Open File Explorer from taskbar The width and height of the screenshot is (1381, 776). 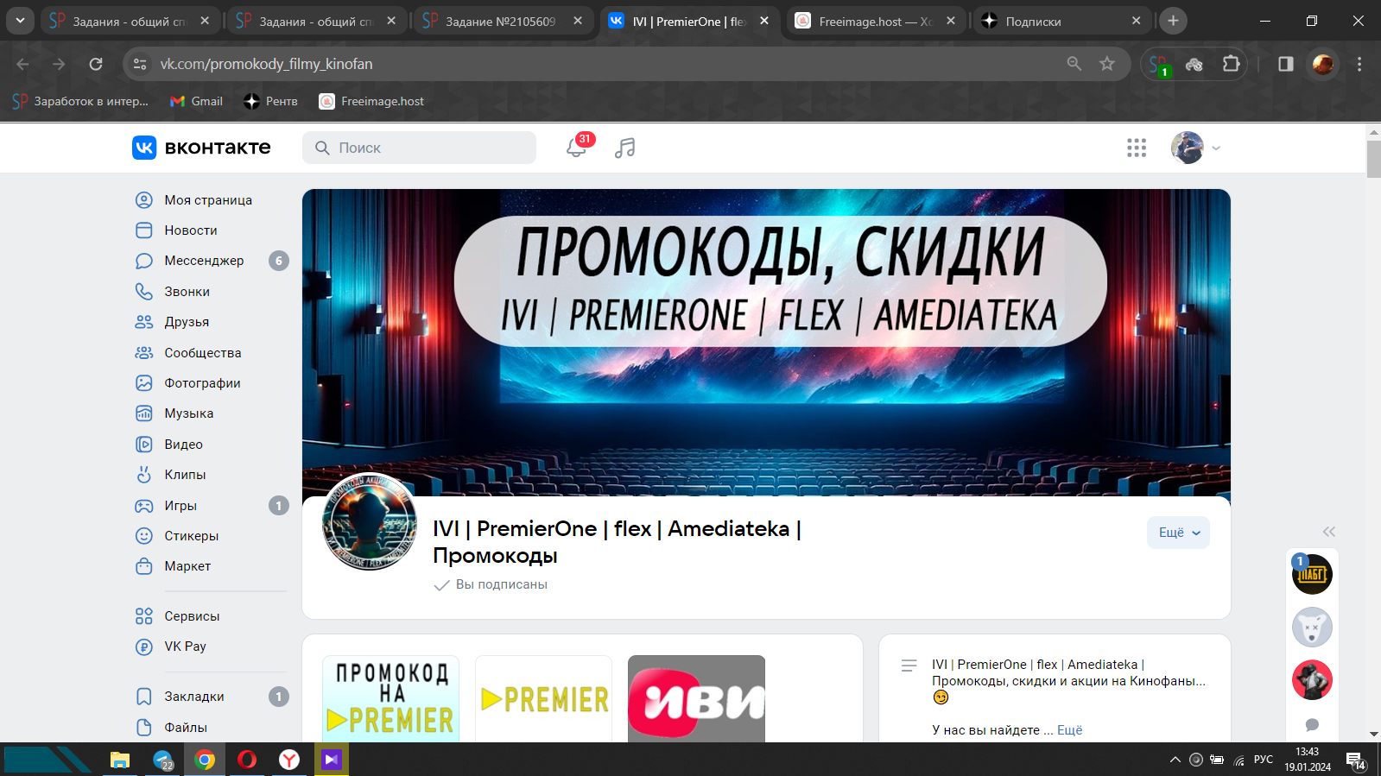119,760
